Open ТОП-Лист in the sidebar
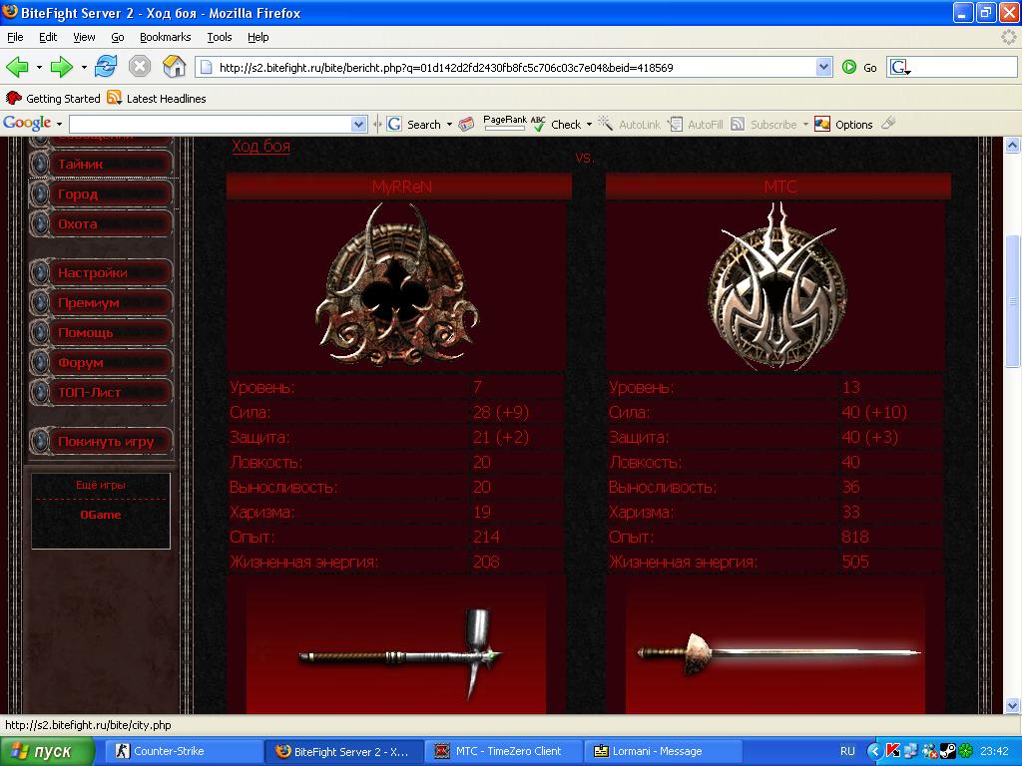Screen dimensions: 1022x766 click(x=102, y=393)
